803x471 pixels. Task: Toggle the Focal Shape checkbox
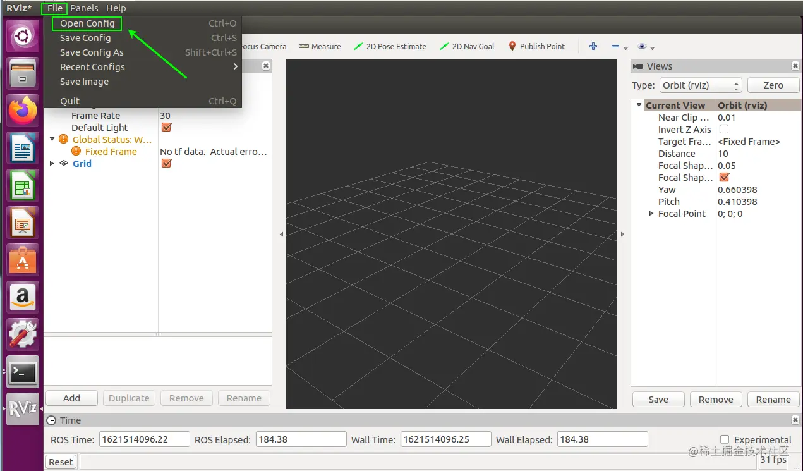pyautogui.click(x=725, y=177)
